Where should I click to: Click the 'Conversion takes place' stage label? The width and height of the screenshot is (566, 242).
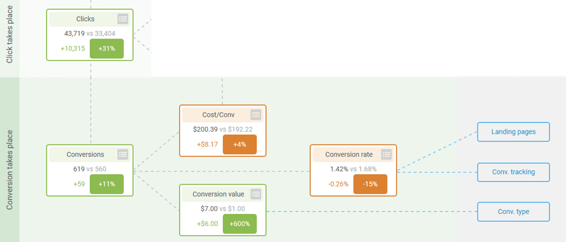(x=10, y=170)
